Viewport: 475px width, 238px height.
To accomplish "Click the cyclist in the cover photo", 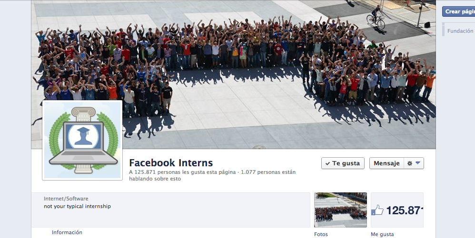I will click(376, 18).
